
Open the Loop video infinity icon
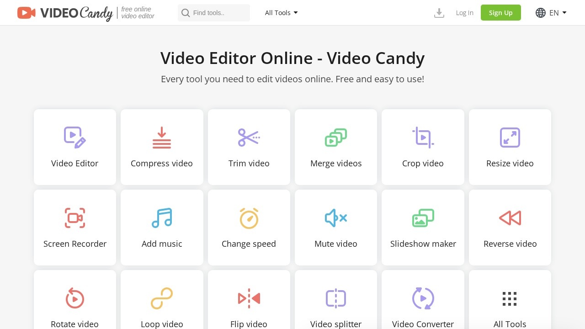162,298
